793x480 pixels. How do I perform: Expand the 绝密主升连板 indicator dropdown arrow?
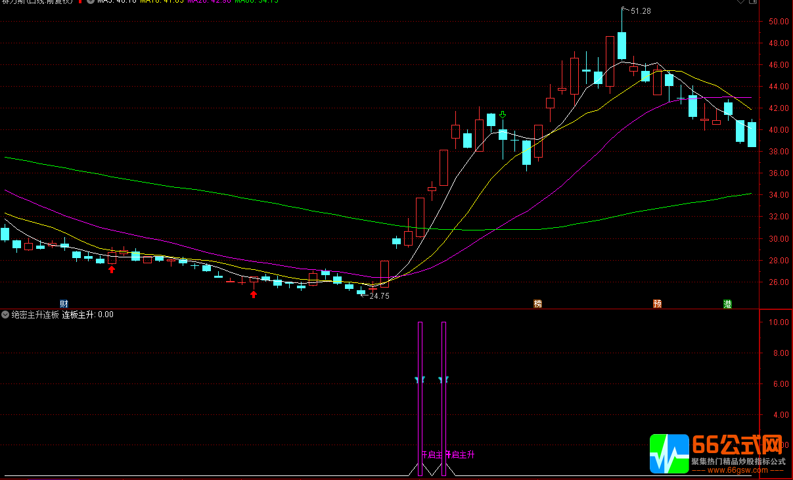click(x=5, y=315)
